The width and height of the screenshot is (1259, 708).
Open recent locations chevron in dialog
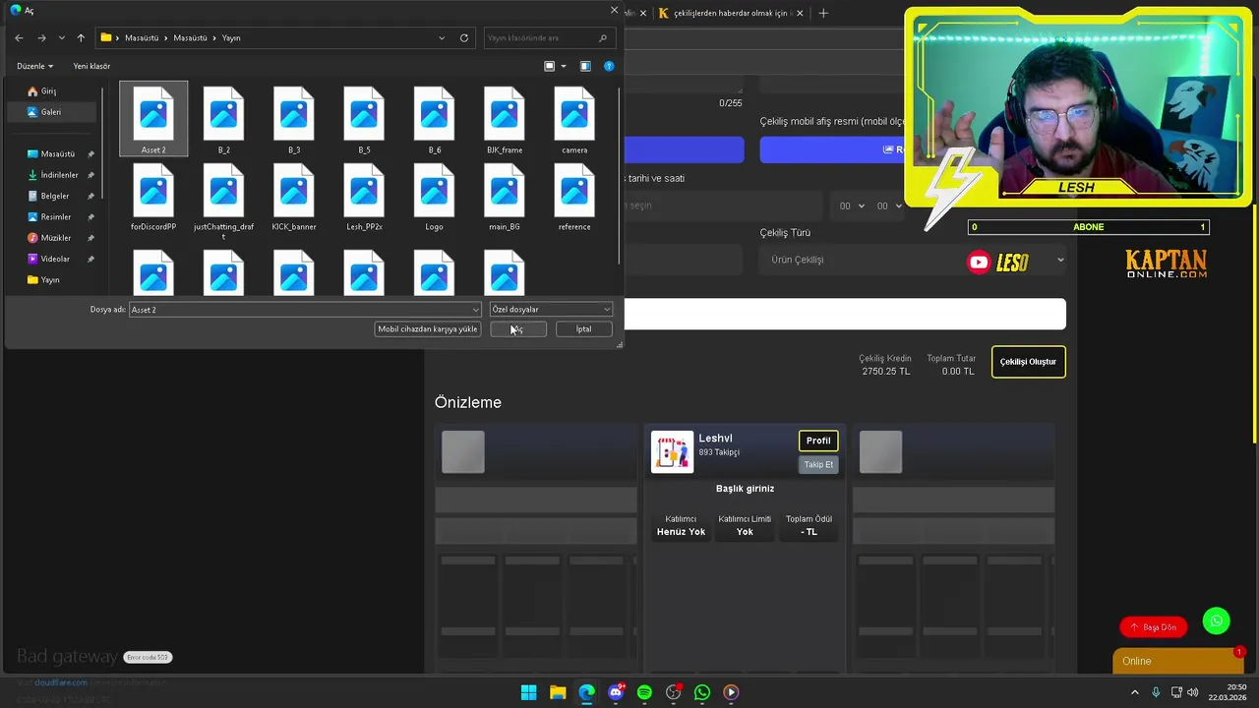[61, 37]
